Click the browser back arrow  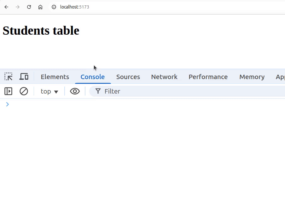[6, 7]
